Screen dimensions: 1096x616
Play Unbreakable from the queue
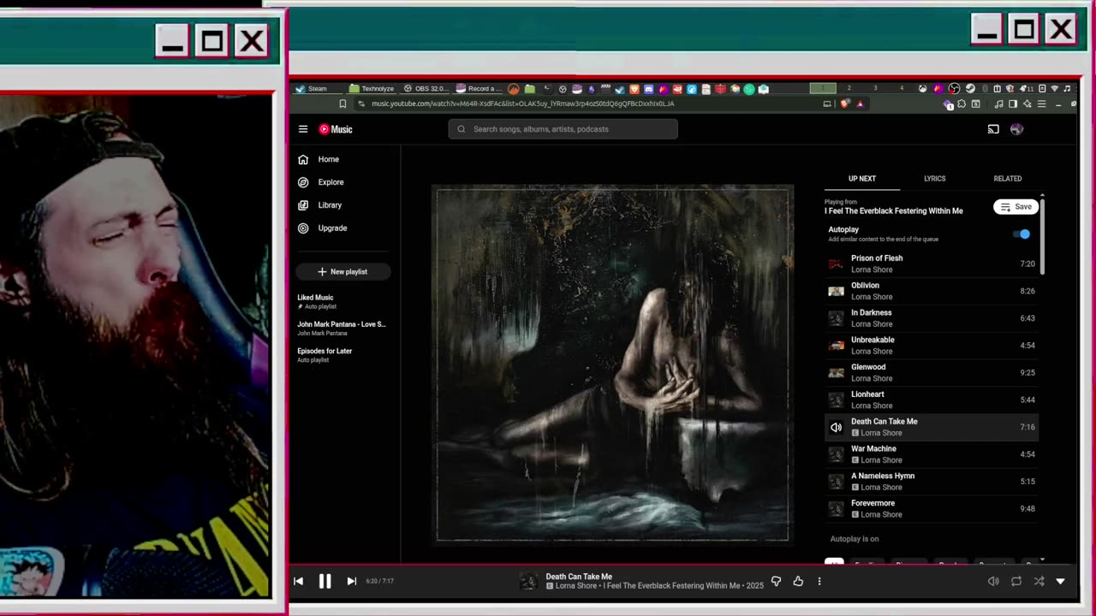[x=931, y=346]
